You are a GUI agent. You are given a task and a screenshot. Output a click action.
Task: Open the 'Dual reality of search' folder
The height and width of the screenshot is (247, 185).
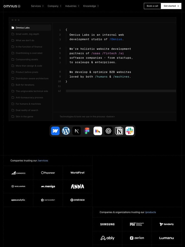[x=31, y=110]
